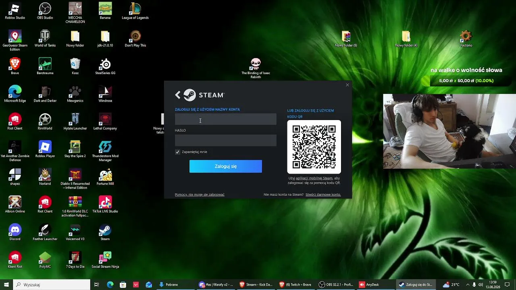Select the HASŁO password field
This screenshot has height=290, width=516.
tap(226, 140)
